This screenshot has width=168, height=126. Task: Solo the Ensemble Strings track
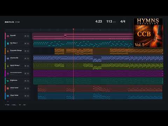(x=28, y=51)
